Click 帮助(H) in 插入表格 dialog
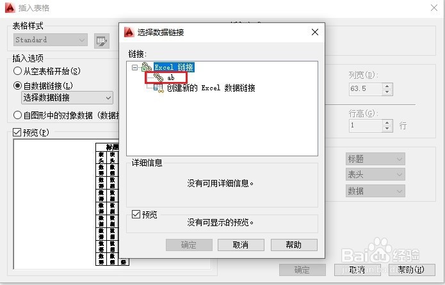Screen dimensions: 445x285 412,270
